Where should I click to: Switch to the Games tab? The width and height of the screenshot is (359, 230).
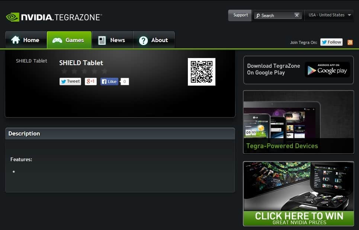[69, 40]
